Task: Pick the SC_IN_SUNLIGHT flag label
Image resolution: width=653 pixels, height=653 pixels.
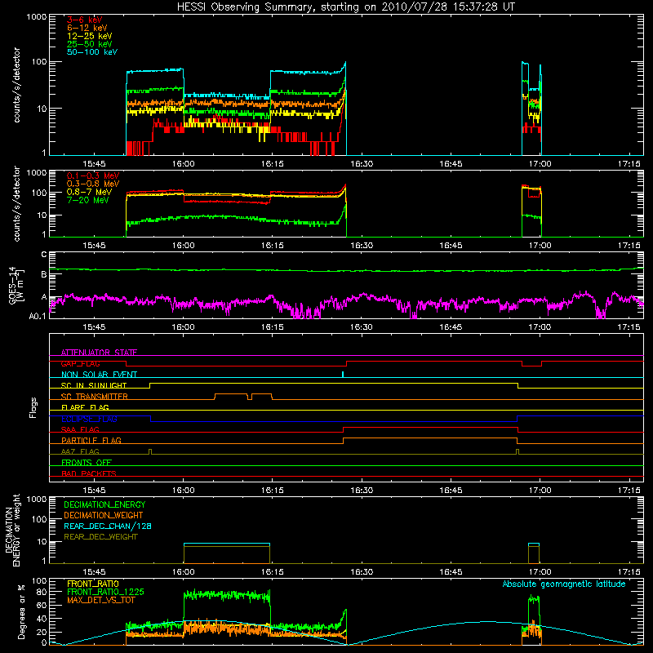Action: point(94,385)
